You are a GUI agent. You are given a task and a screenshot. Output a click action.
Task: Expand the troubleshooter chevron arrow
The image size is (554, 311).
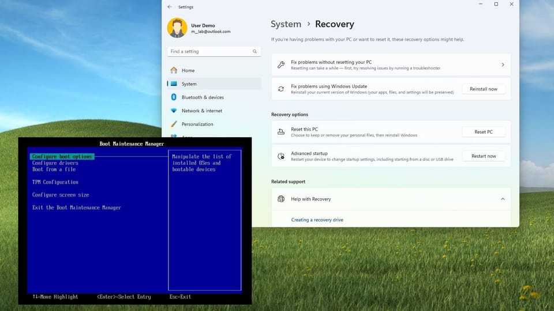coord(503,65)
